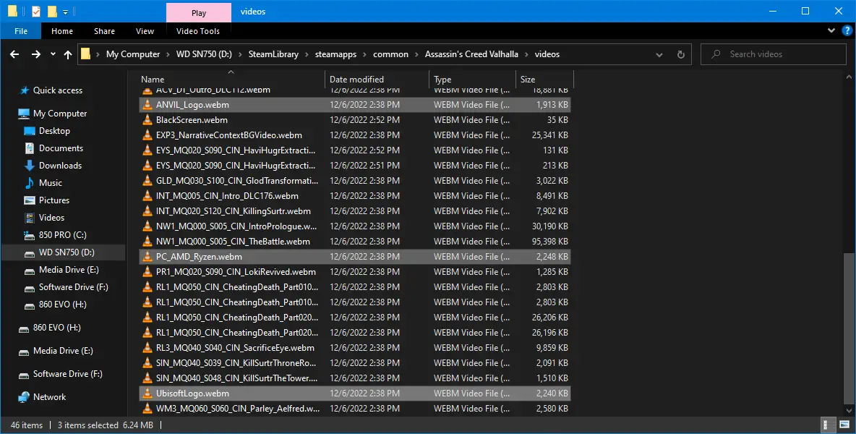Viewport: 856px width, 434px height.
Task: Select Assassin's Creed Valhalla breadcrumb segment
Action: [471, 54]
